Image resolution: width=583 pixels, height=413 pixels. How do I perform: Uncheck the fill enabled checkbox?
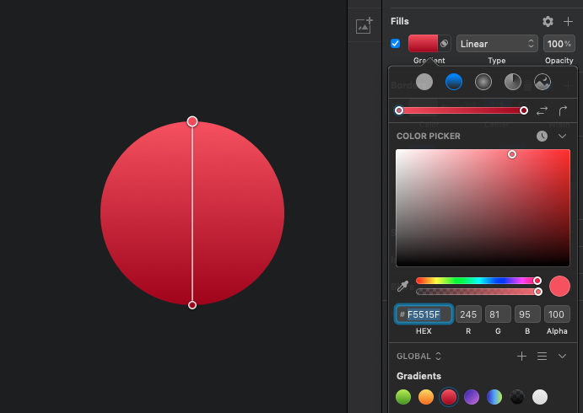[395, 44]
